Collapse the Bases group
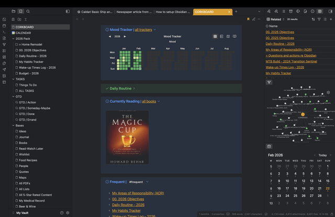This screenshot has height=217, width=335. [13, 125]
